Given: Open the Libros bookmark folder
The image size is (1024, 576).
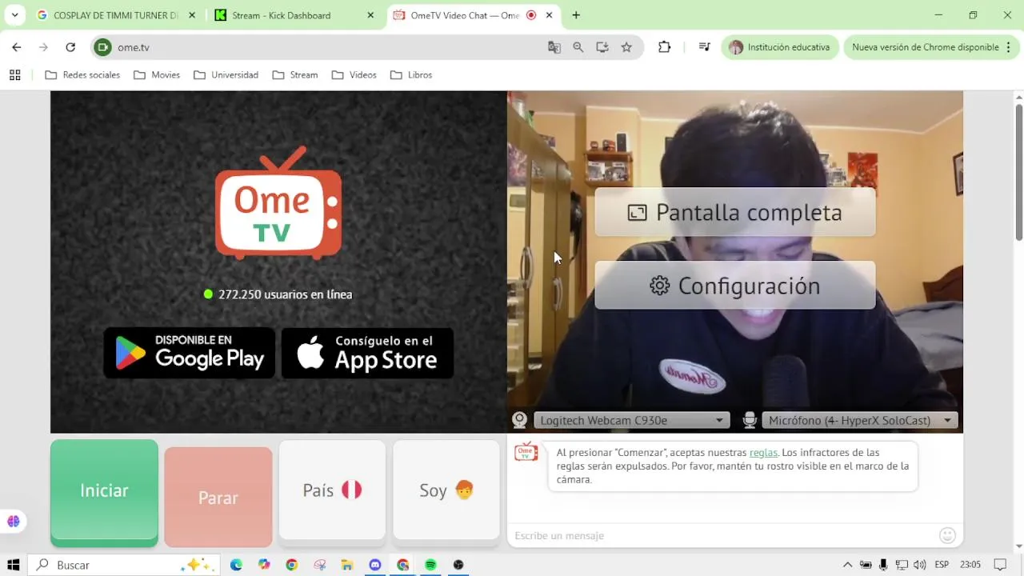Looking at the screenshot, I should coord(411,75).
